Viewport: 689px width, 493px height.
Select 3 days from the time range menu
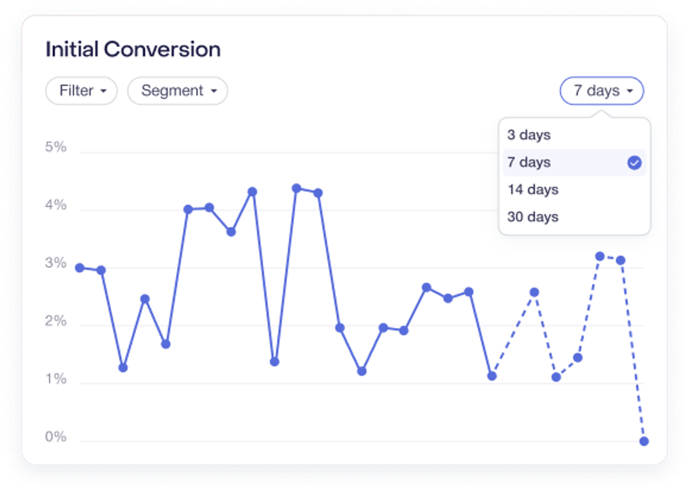coord(528,135)
